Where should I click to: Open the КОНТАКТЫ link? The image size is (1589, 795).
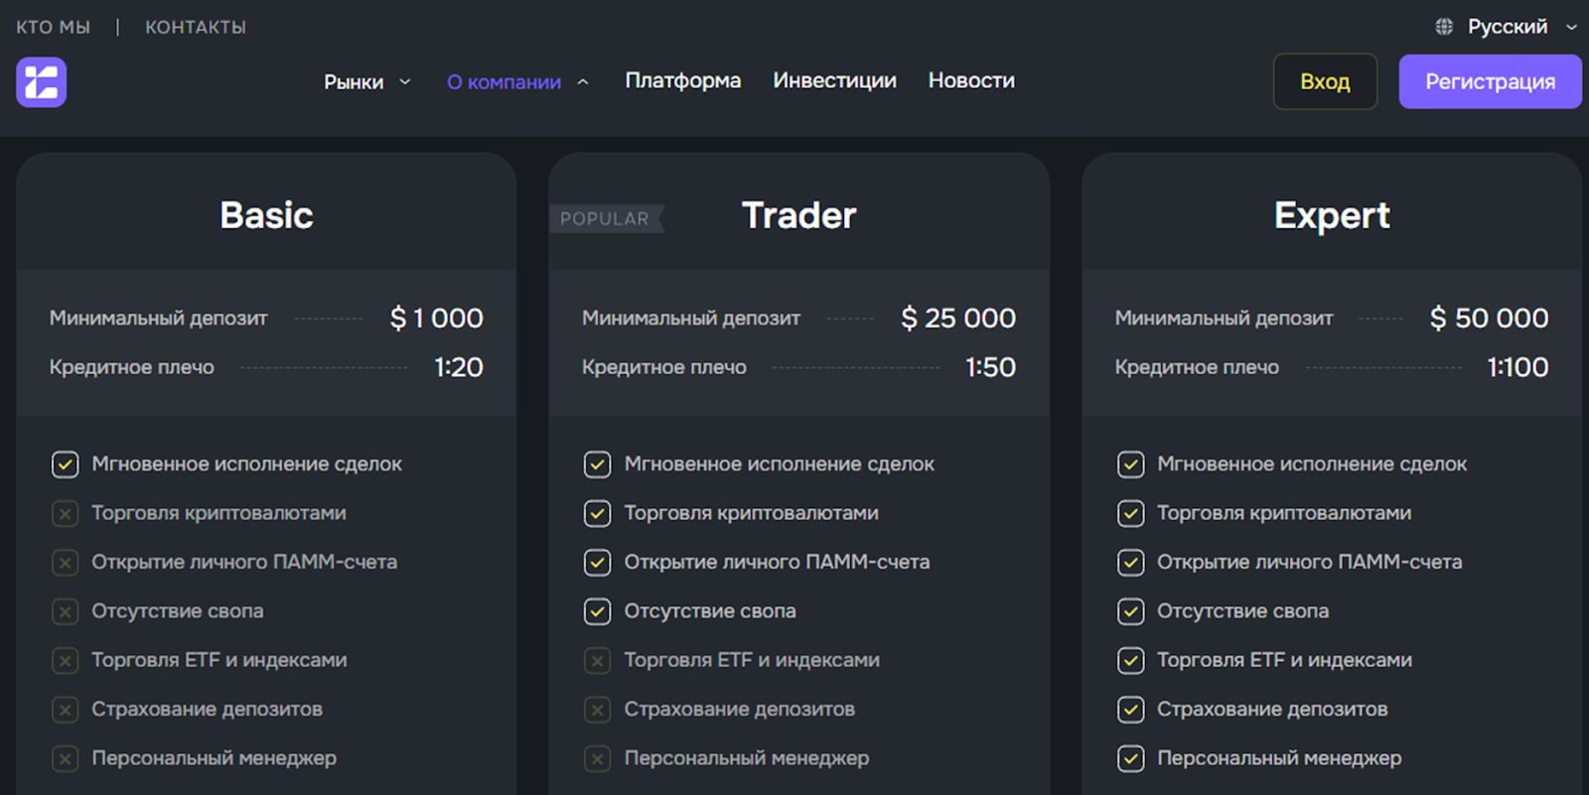[196, 27]
